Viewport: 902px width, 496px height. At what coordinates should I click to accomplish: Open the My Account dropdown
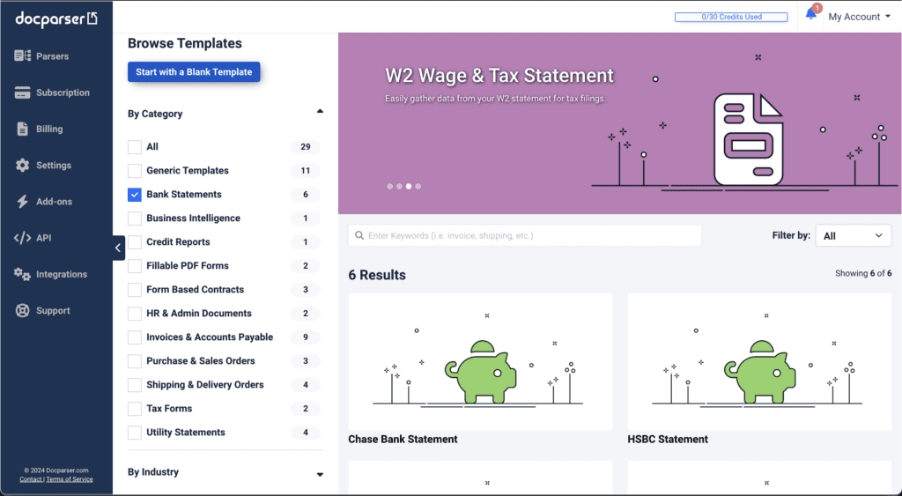click(859, 17)
